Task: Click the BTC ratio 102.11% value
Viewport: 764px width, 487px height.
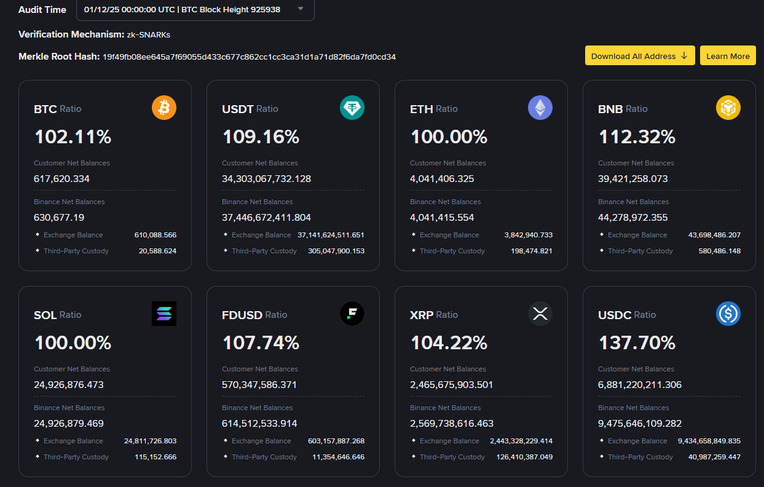Action: 73,137
